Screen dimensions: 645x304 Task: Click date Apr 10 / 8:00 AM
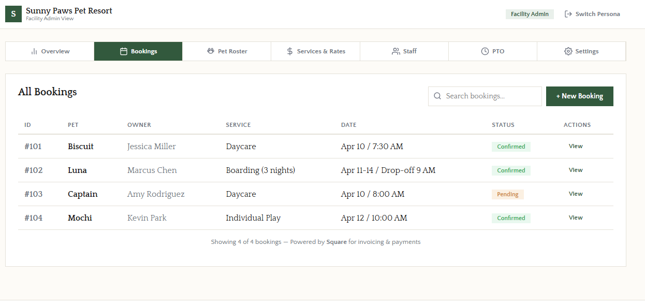373,194
